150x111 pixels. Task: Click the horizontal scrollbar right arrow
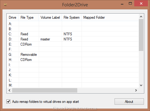coord(136,90)
